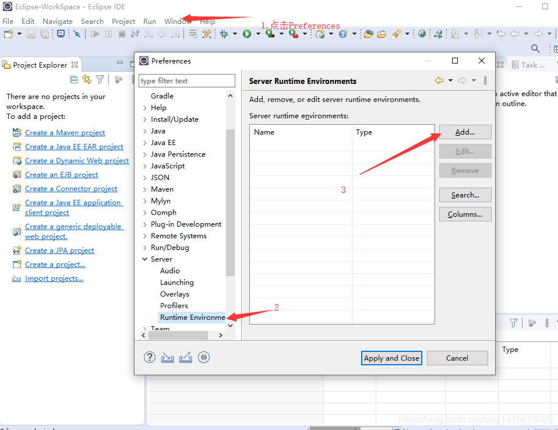Click the preferences tree vertical scrollbar
The image size is (558, 430).
[x=230, y=203]
